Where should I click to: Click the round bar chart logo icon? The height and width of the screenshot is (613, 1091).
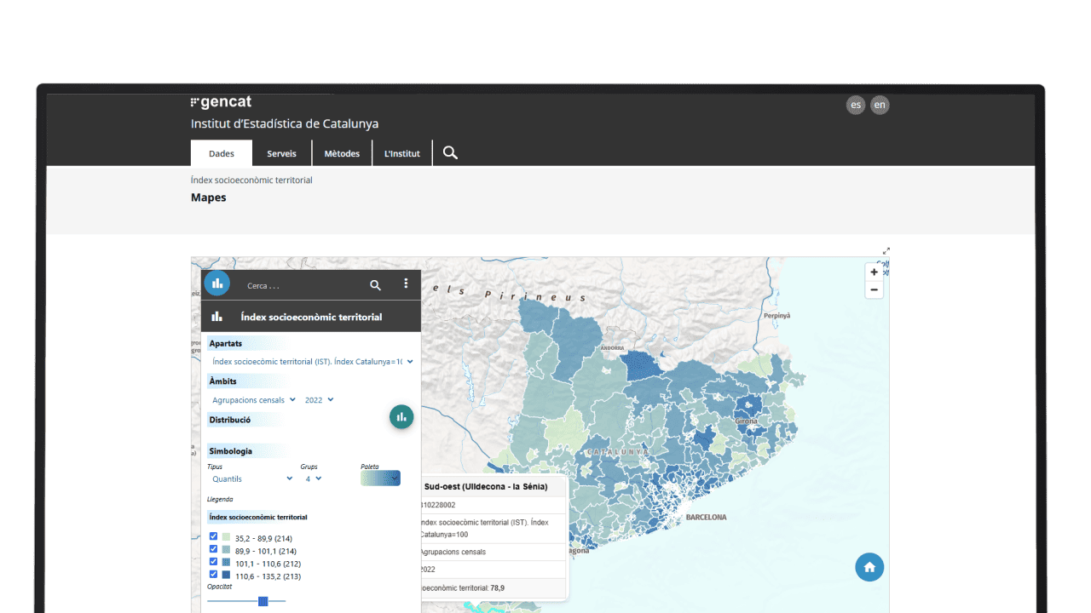coord(216,283)
